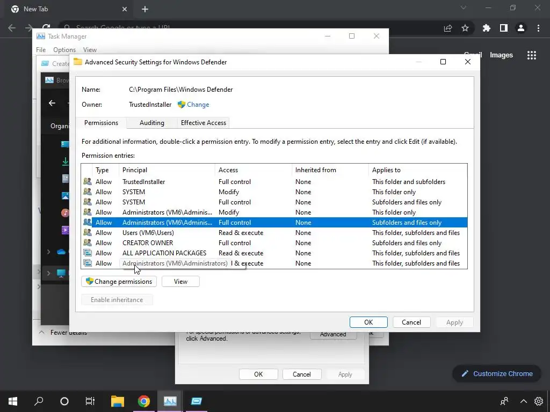Open Task View in taskbar

(90, 401)
